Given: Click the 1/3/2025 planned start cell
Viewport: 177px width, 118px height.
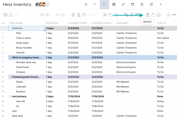Looking at the screenshot, I should click(x=73, y=116).
